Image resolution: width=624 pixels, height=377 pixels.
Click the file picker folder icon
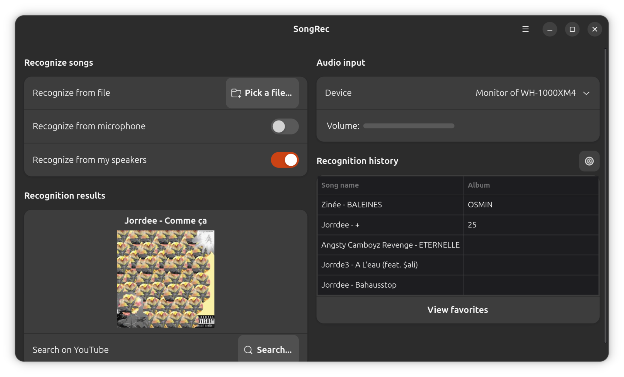pyautogui.click(x=236, y=93)
